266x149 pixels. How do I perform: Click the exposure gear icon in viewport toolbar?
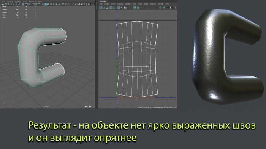89,4
